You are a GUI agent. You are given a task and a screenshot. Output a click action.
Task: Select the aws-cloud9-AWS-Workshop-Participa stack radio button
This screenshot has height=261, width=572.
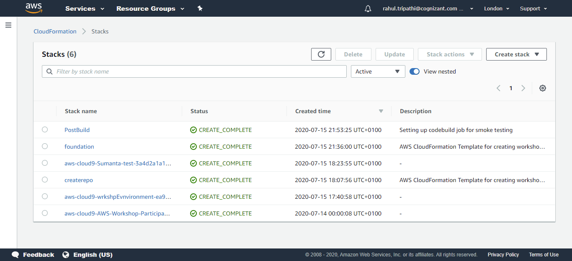tap(45, 213)
